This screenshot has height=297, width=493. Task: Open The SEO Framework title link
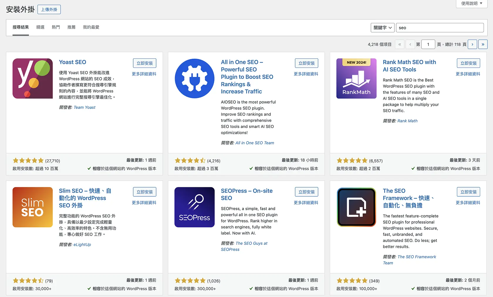point(408,198)
